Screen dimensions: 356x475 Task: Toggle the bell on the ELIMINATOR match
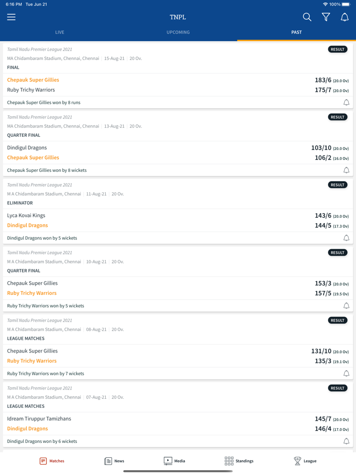(x=346, y=237)
